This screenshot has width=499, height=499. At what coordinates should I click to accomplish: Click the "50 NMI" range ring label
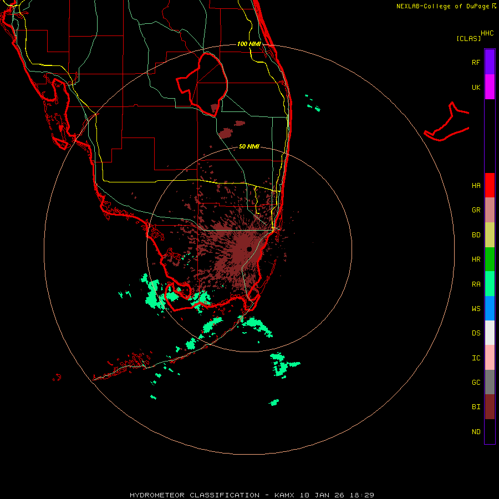[249, 146]
